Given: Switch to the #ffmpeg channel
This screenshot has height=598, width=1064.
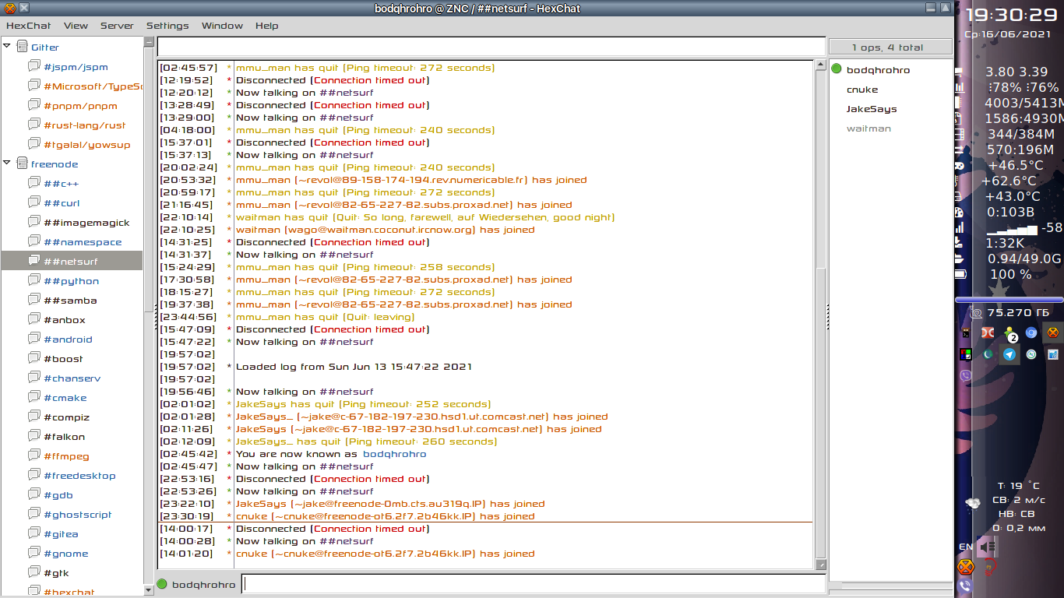Looking at the screenshot, I should click(x=66, y=456).
